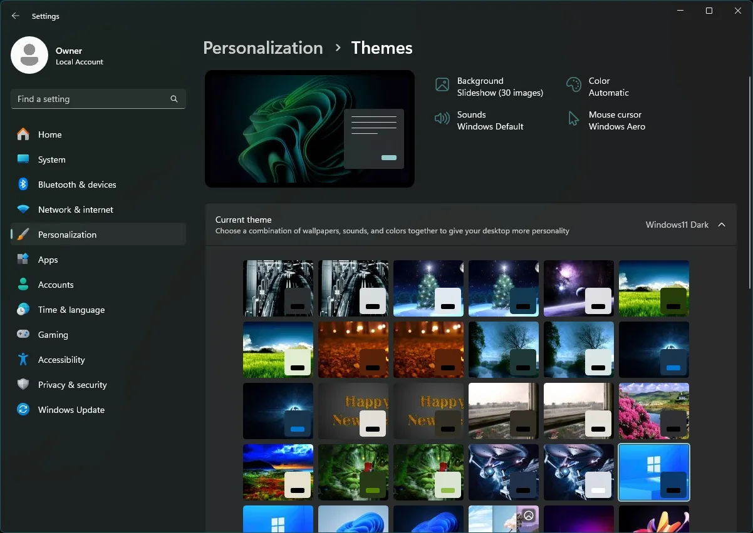Open Mouse cursor settings via the cursor icon
Image resolution: width=753 pixels, height=533 pixels.
[x=616, y=120]
